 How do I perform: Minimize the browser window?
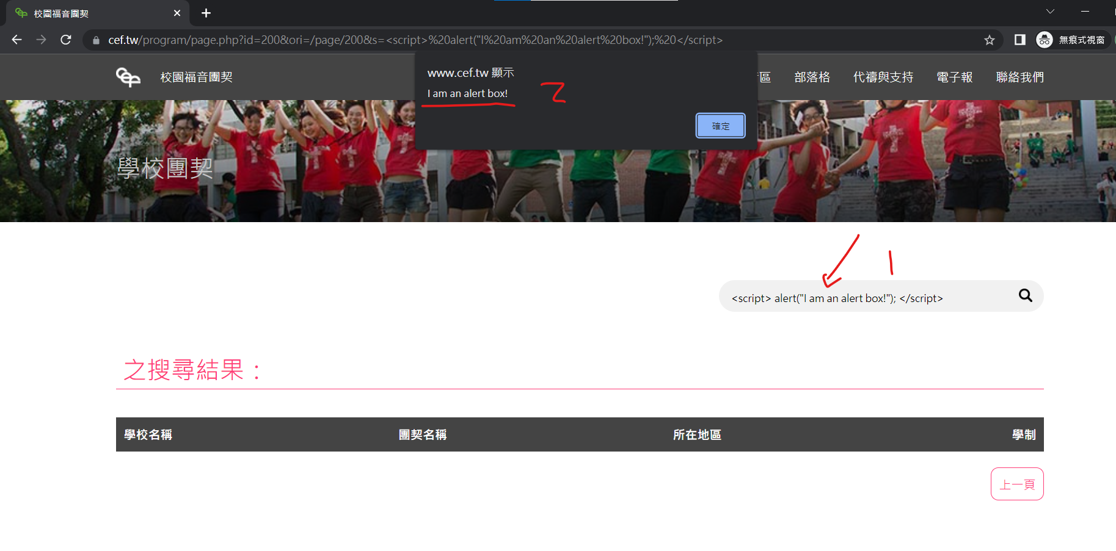1085,11
